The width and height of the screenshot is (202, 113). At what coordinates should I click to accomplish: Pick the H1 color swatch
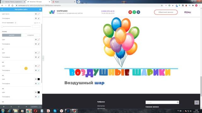click(x=39, y=53)
